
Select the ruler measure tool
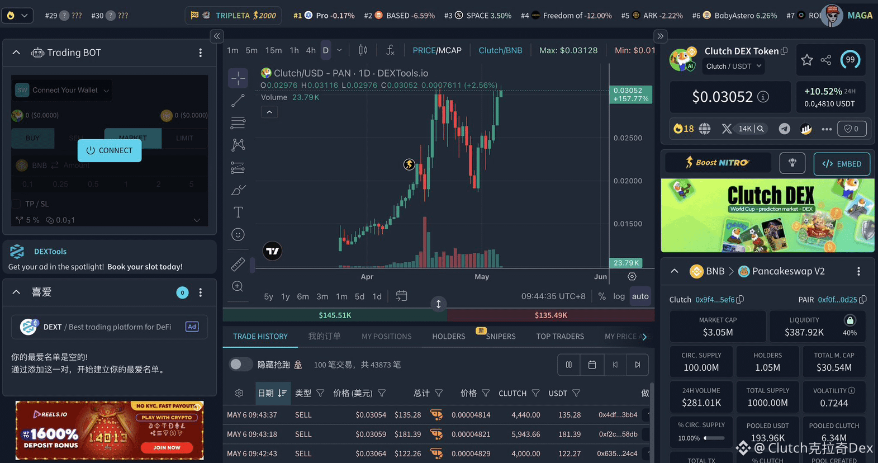click(238, 264)
